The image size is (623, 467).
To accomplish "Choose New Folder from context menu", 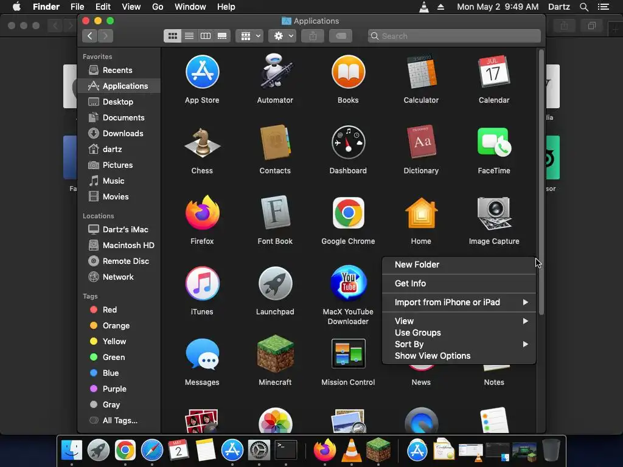I will 459,265.
